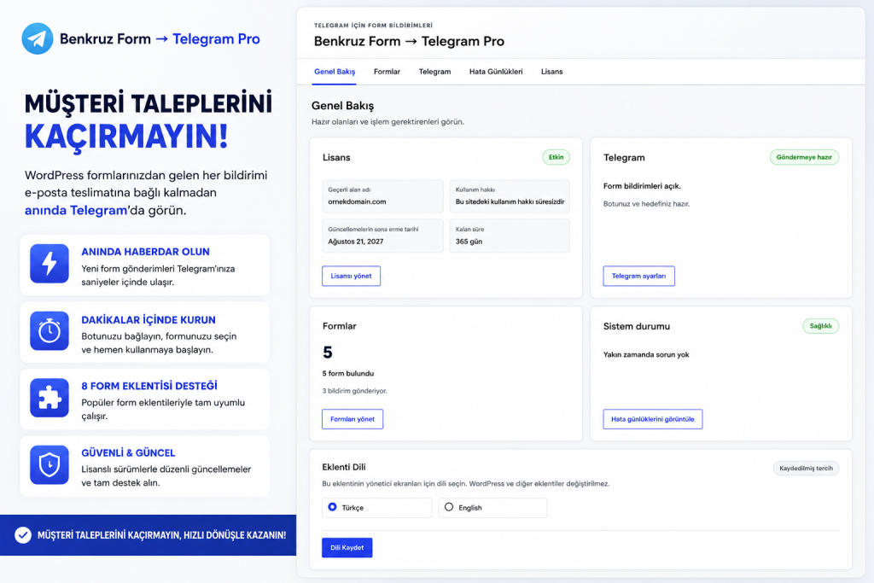The width and height of the screenshot is (874, 583).
Task: Click TELEGRAM İÇİN FORM BİLDİRİMLERİ header label
Action: [x=373, y=26]
